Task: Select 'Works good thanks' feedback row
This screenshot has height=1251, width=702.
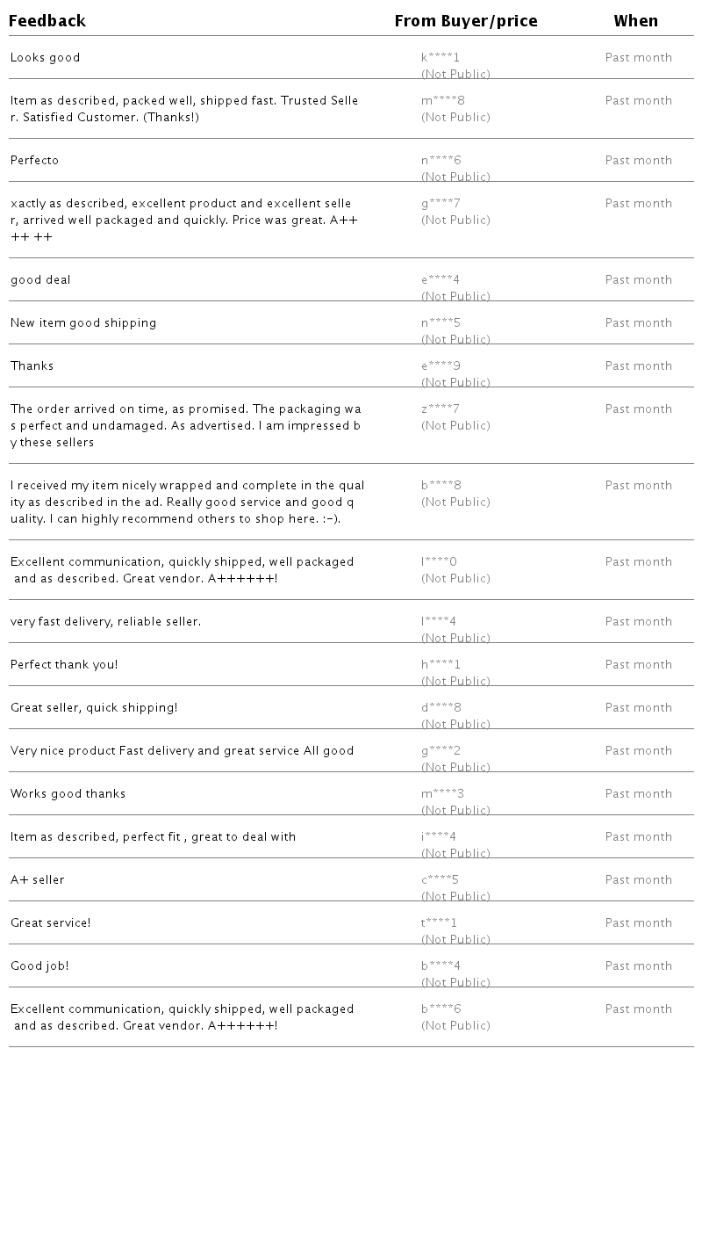Action: tap(68, 794)
